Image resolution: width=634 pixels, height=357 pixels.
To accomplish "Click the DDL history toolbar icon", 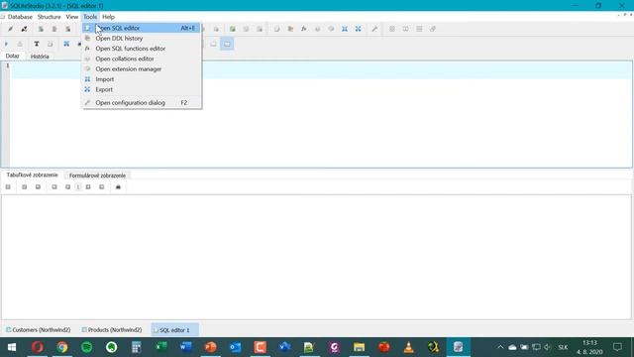I will click(x=290, y=29).
